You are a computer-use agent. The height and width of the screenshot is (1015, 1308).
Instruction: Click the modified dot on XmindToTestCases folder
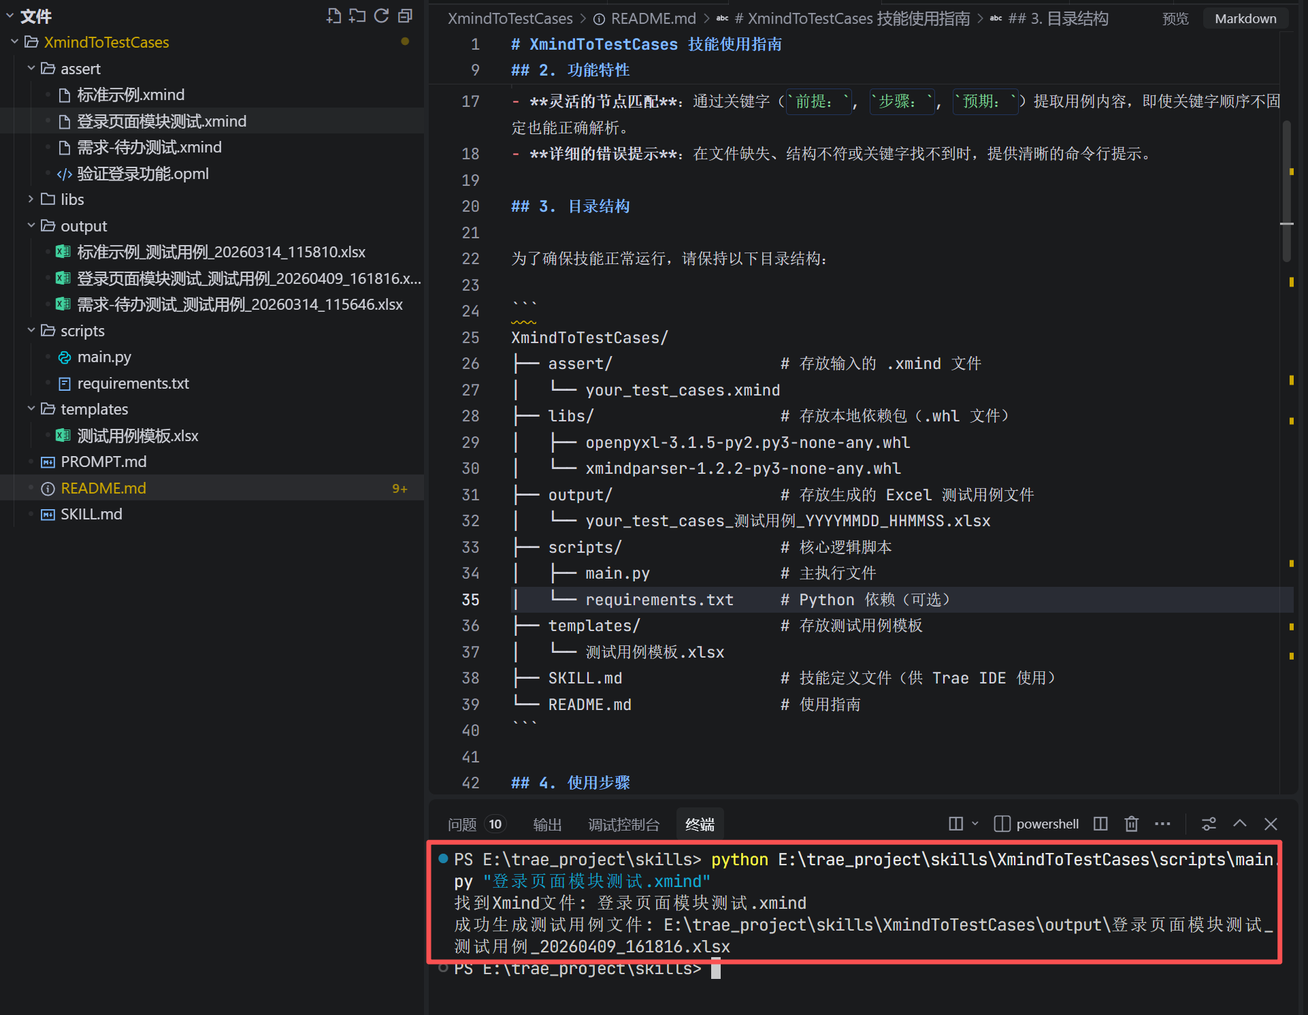[x=405, y=42]
